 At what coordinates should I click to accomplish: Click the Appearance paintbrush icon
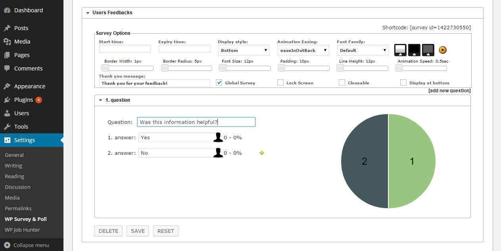(x=7, y=86)
